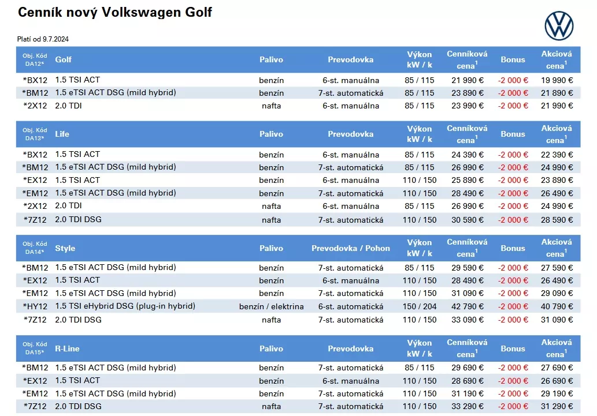Click the 'Style' trim header
Viewport: 597px width, 416px height.
point(65,248)
